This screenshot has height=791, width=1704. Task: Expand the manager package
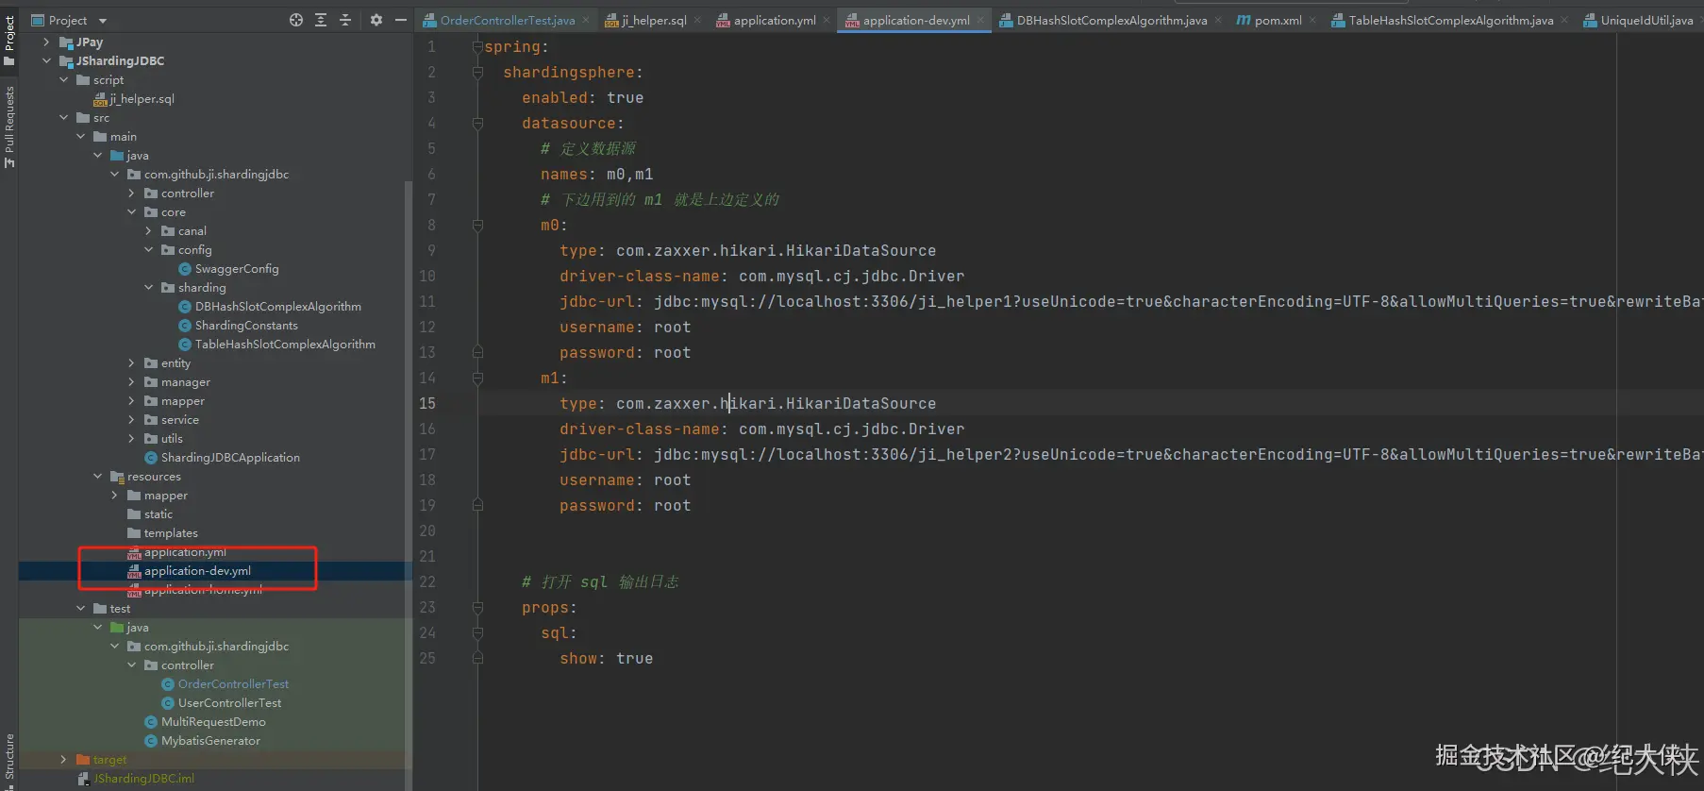click(x=132, y=382)
